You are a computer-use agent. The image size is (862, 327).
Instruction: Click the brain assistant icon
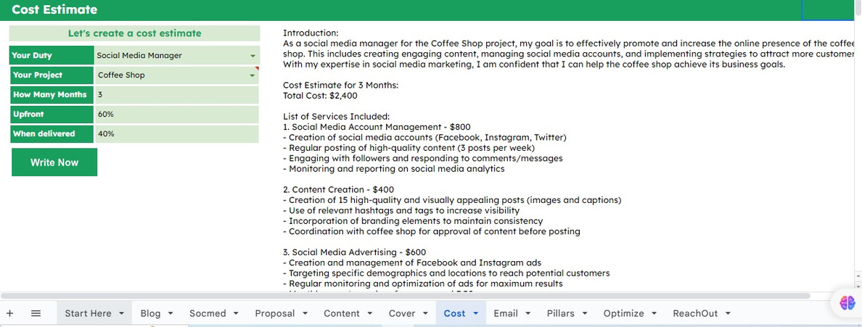(x=847, y=303)
